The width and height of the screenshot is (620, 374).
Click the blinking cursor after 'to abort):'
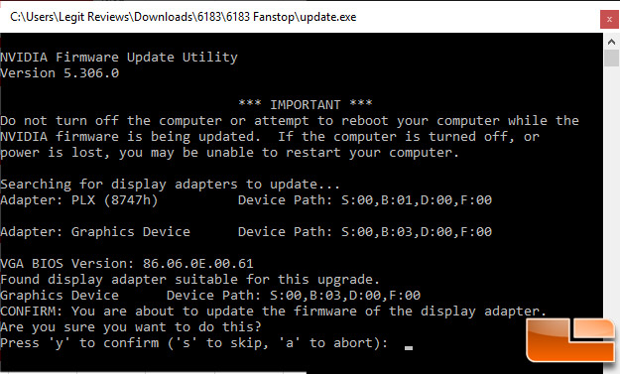409,348
